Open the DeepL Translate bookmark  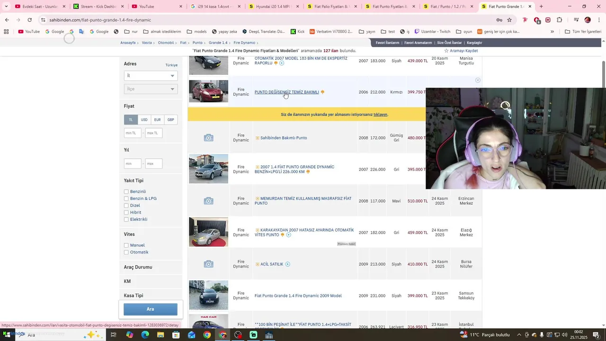point(264,32)
